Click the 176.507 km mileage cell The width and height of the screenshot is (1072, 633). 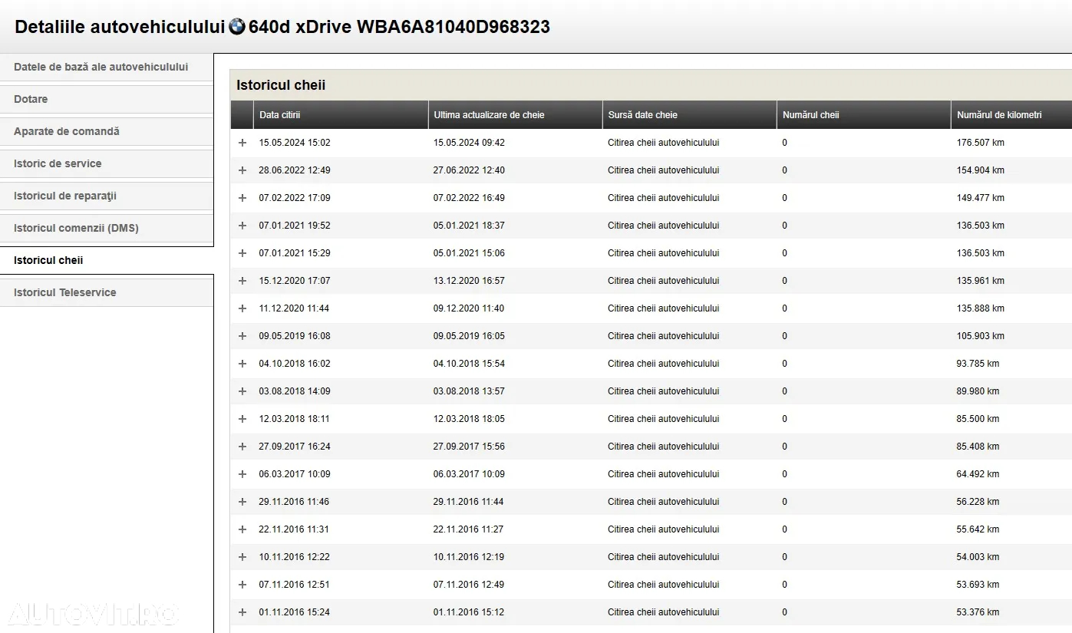pyautogui.click(x=980, y=143)
